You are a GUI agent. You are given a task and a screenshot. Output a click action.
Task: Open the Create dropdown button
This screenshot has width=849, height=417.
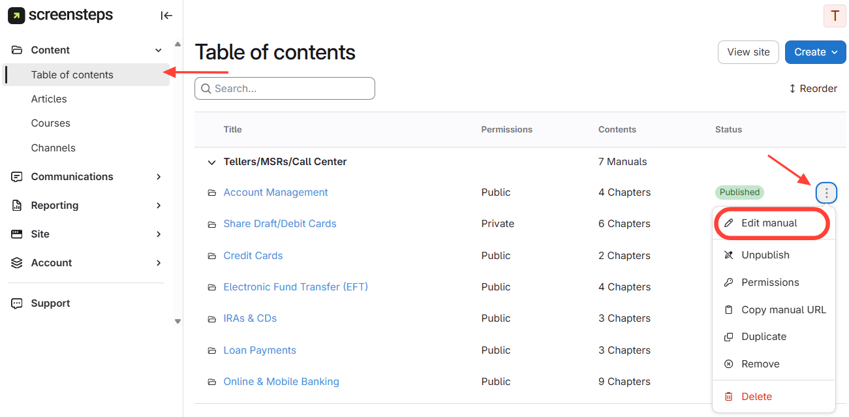pyautogui.click(x=815, y=52)
